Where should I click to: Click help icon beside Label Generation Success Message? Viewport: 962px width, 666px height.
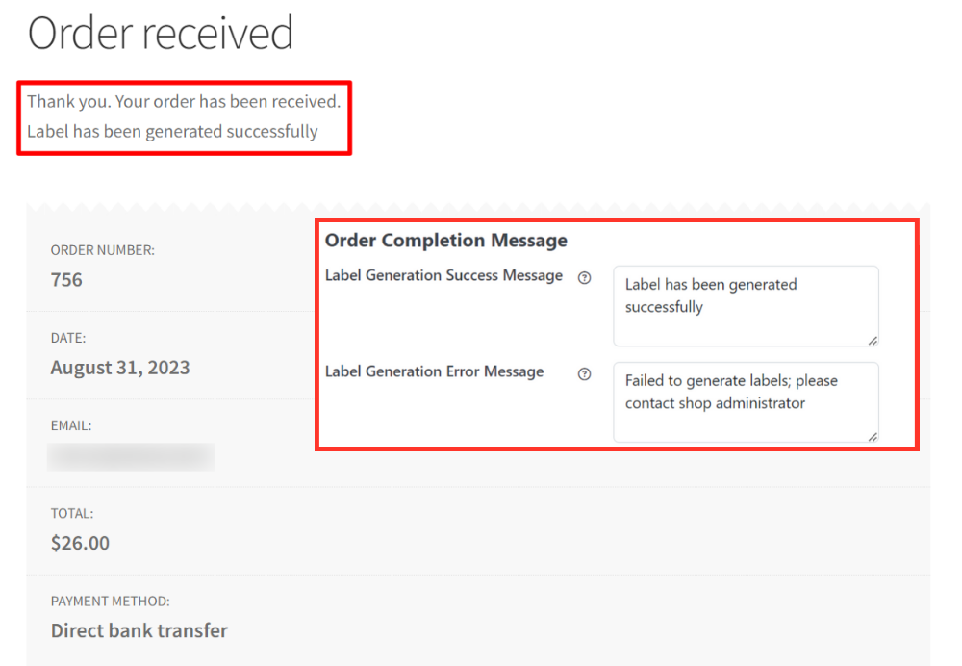click(x=584, y=277)
